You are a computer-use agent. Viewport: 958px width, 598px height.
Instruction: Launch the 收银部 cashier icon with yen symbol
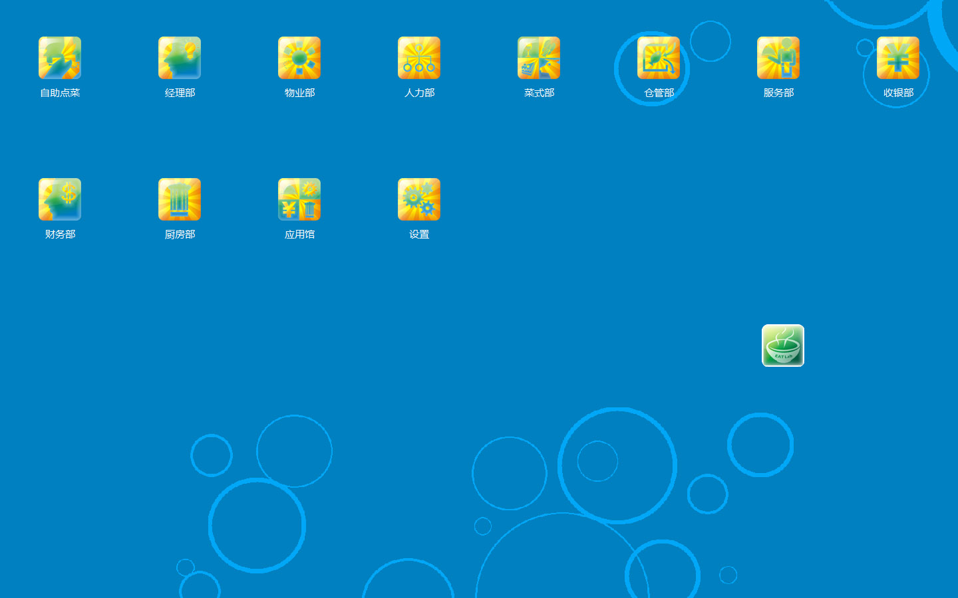pyautogui.click(x=898, y=58)
